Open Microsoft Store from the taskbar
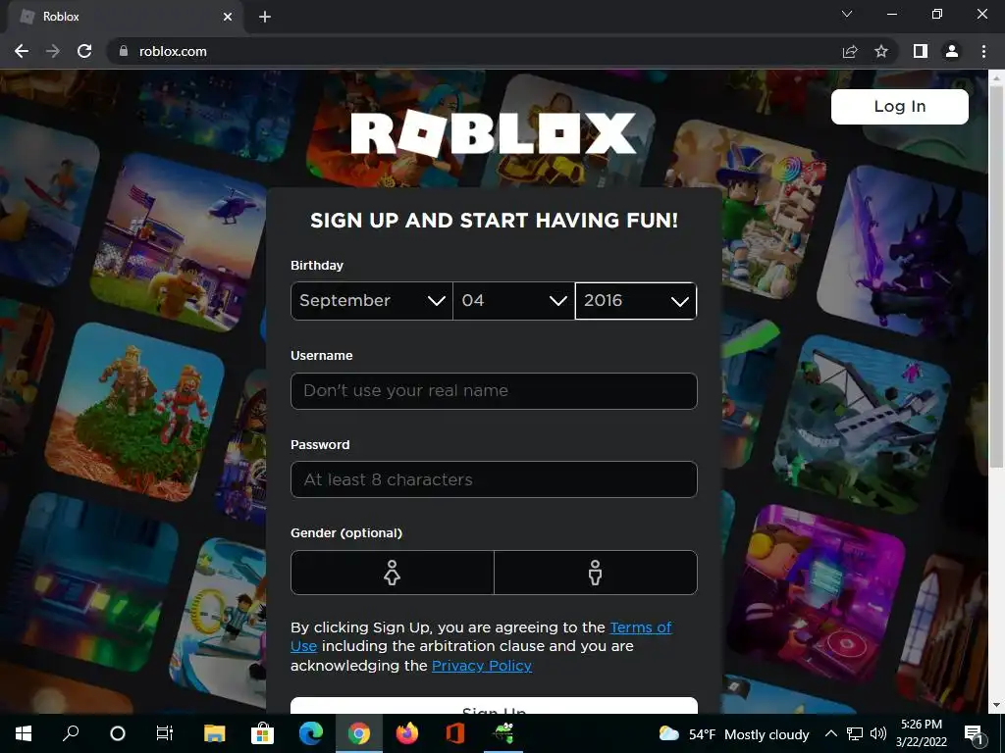The width and height of the screenshot is (1005, 753). [262, 733]
